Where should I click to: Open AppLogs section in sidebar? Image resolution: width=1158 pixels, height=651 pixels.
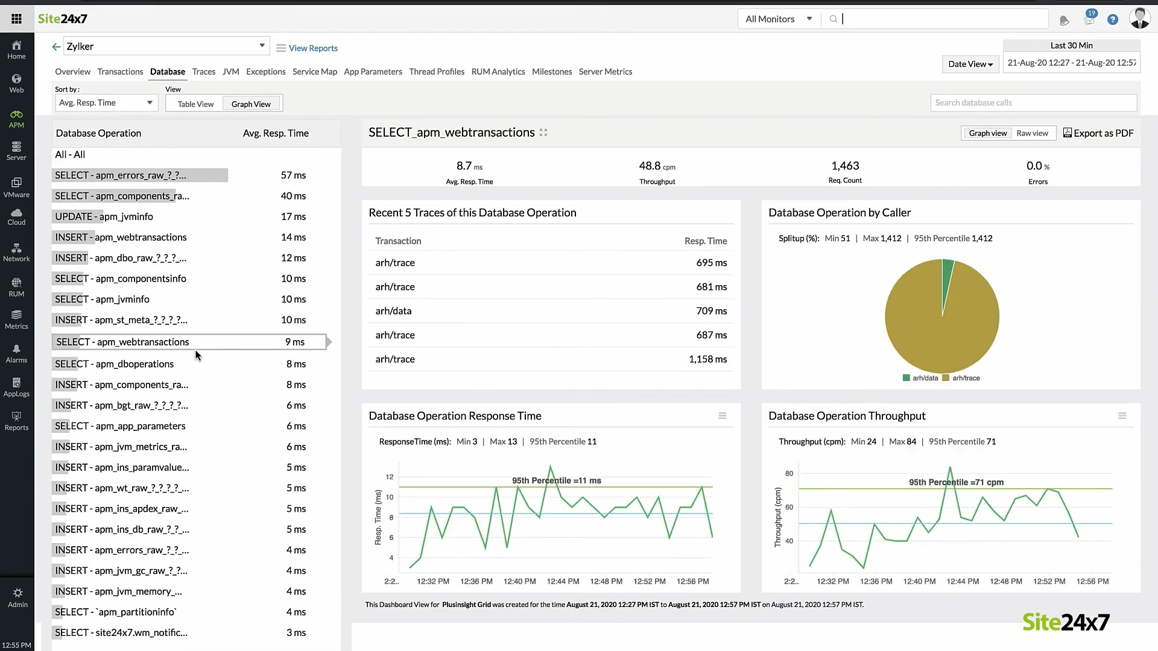[16, 388]
